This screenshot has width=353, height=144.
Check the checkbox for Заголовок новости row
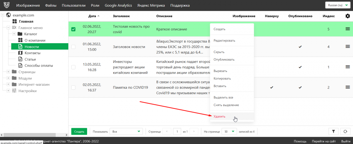pos(73,47)
